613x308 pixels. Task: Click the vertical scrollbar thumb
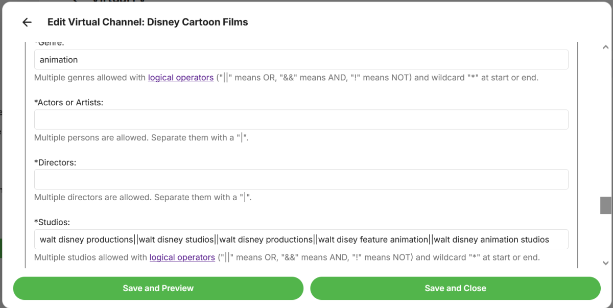pyautogui.click(x=606, y=205)
